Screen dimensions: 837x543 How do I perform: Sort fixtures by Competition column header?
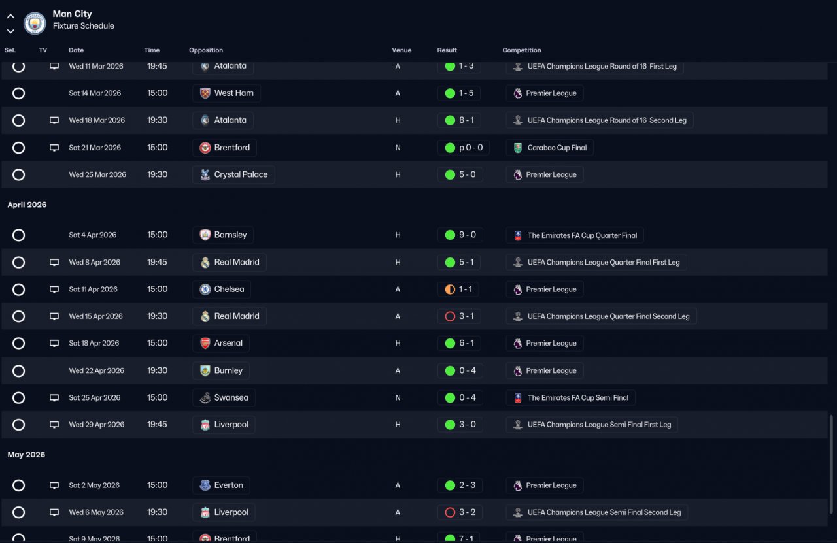(522, 50)
